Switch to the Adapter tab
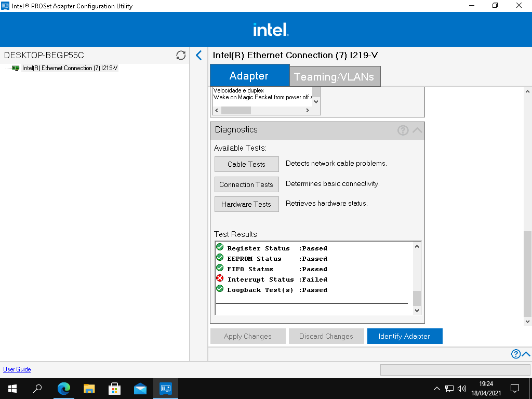This screenshot has width=532, height=399. click(249, 76)
